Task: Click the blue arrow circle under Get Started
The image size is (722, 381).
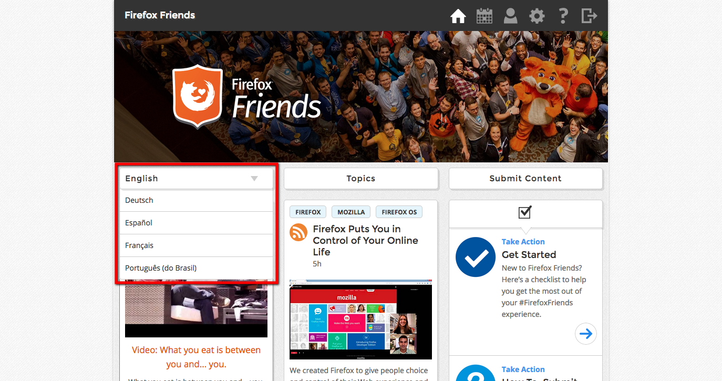Action: tap(586, 334)
